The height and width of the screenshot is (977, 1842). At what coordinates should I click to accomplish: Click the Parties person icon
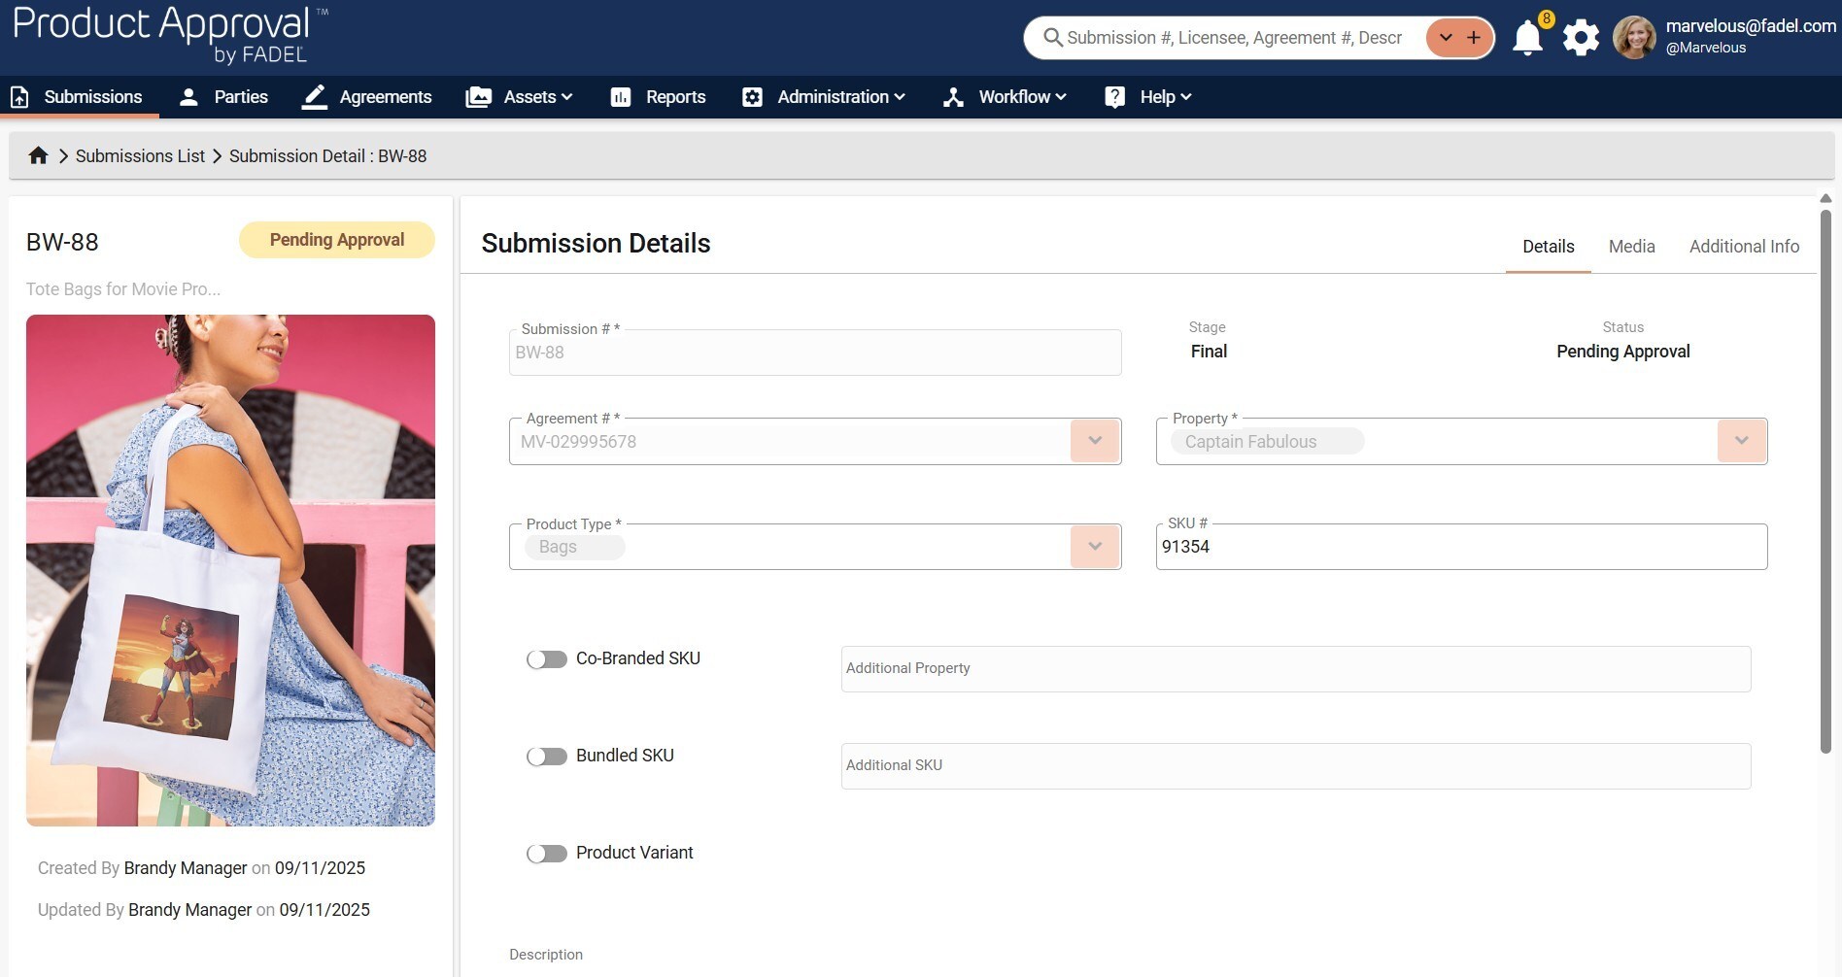189,97
